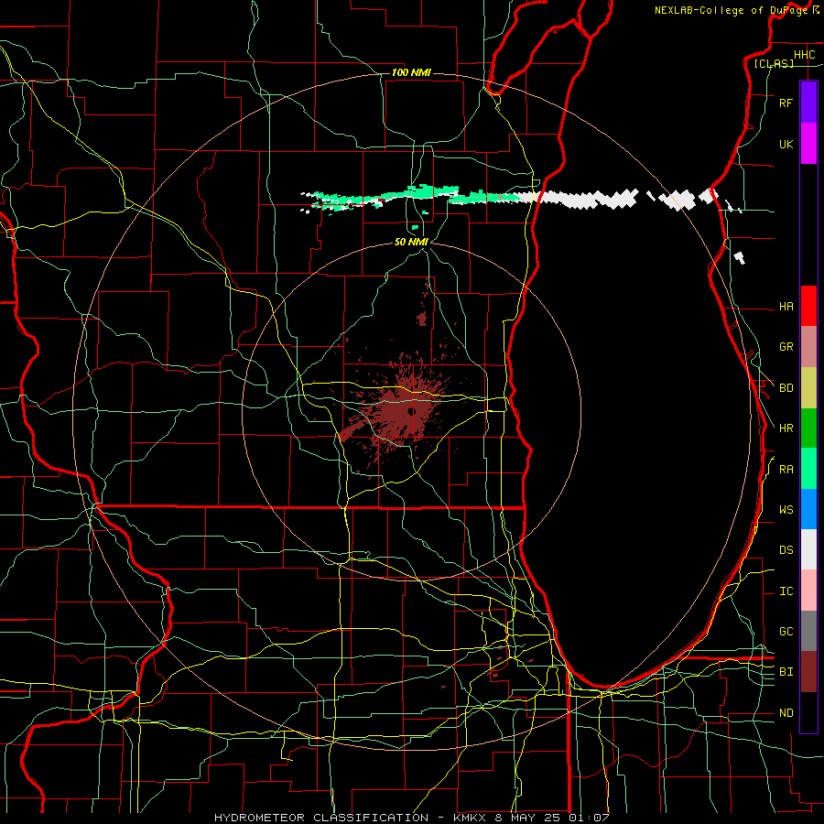Click the GC gray legend swatch
The width and height of the screenshot is (824, 824).
click(808, 631)
